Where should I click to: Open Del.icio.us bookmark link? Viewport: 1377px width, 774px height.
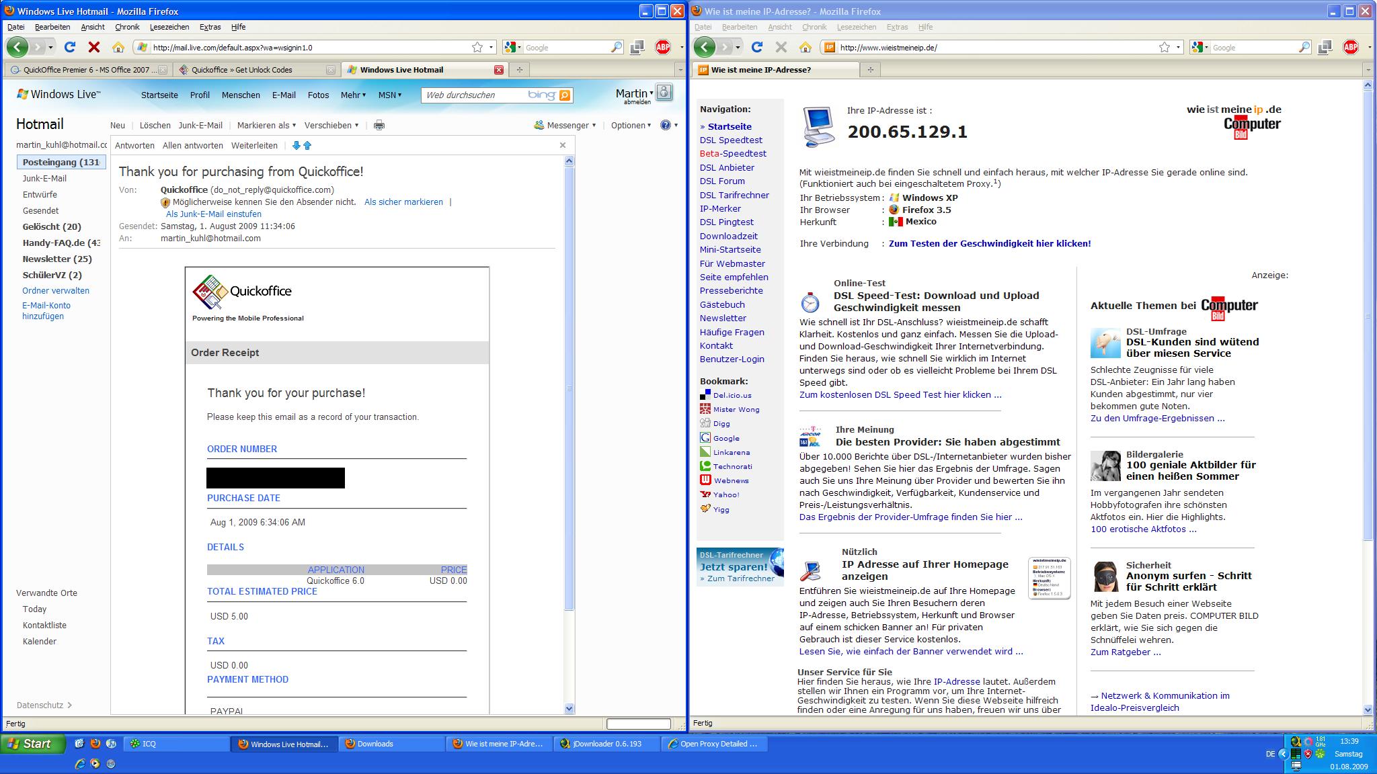click(732, 395)
